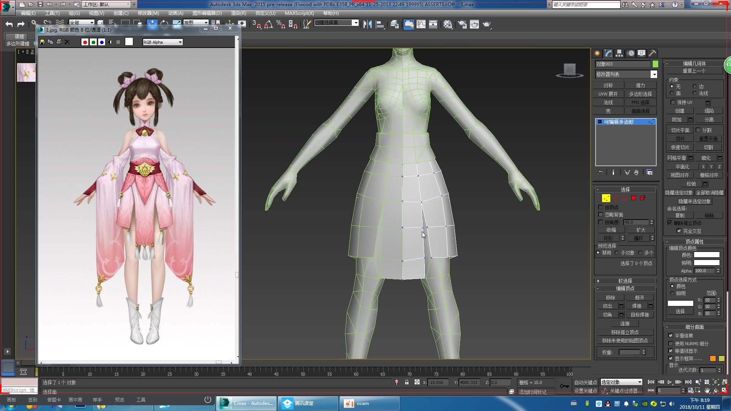The image size is (731, 411).
Task: Open the MAXScript(X) menu
Action: pos(299,13)
